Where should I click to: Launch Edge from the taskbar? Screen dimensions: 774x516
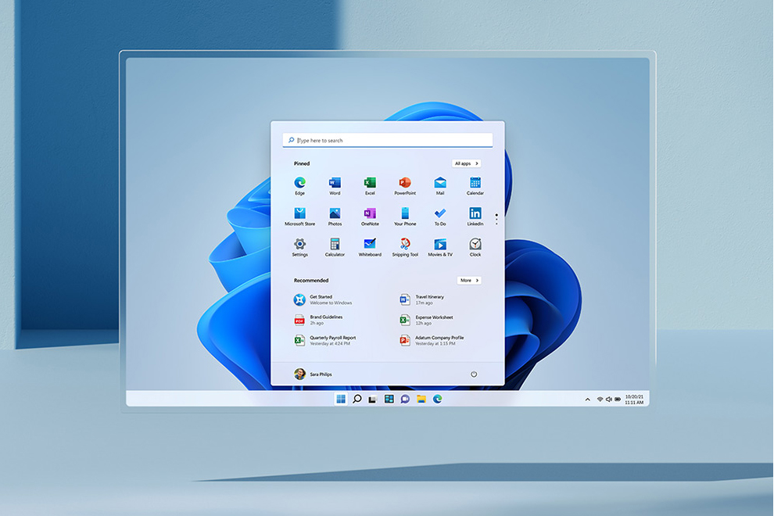tap(437, 399)
